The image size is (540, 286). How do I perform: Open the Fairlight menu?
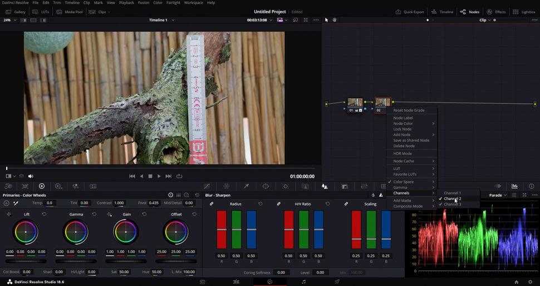click(x=173, y=3)
